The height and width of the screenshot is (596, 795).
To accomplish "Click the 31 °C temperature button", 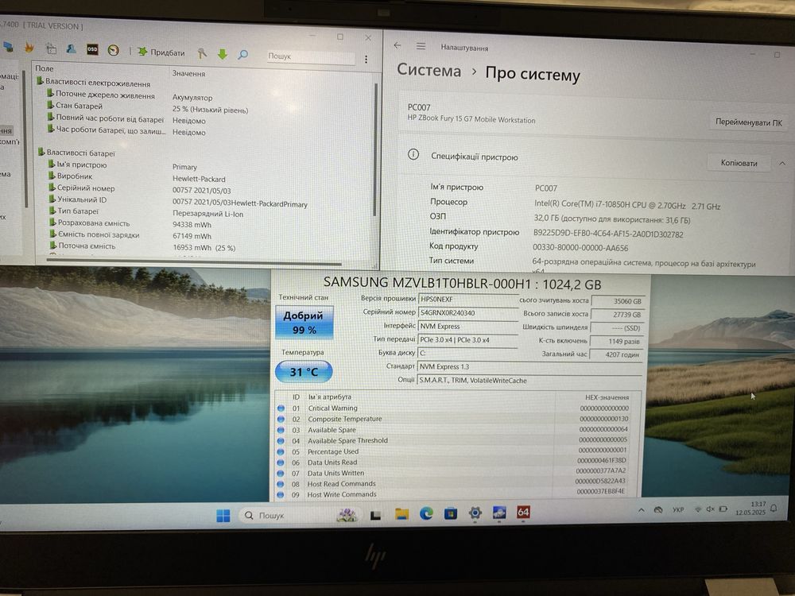I will pos(304,371).
